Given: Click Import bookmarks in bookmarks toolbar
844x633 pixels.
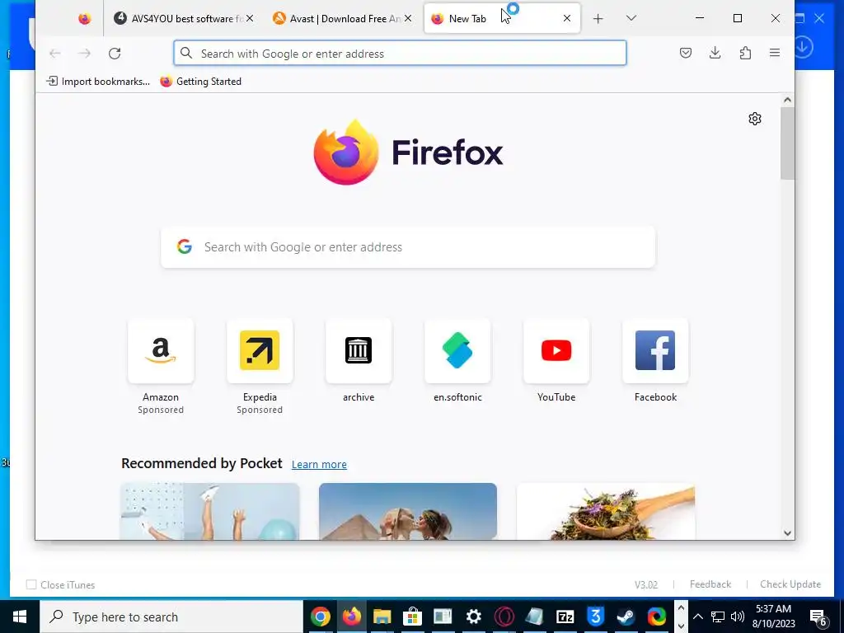Looking at the screenshot, I should click(x=98, y=82).
